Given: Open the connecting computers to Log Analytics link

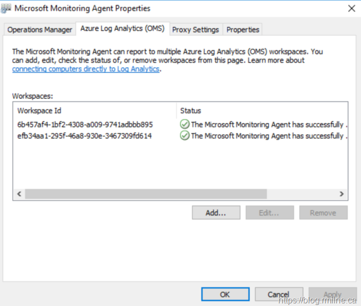Looking at the screenshot, I should (x=85, y=69).
